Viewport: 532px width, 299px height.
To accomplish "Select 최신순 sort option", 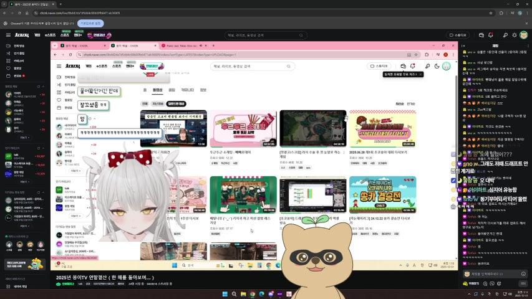I will point(400,104).
